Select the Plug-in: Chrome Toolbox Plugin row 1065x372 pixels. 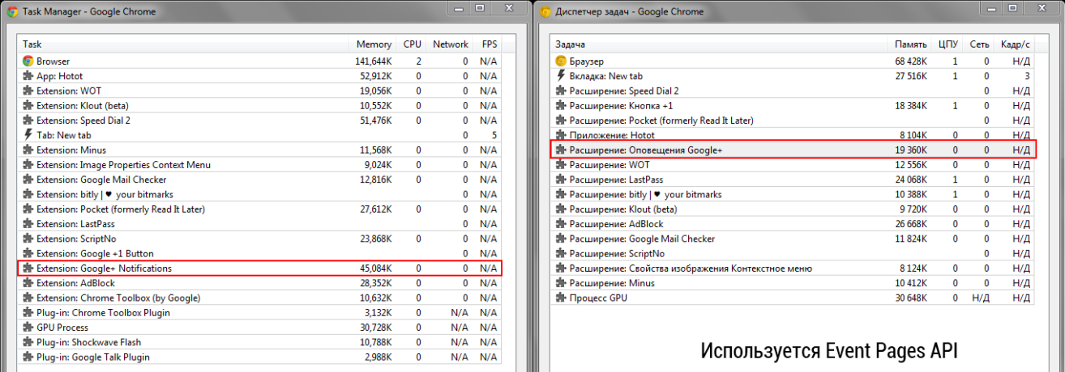tap(260, 313)
